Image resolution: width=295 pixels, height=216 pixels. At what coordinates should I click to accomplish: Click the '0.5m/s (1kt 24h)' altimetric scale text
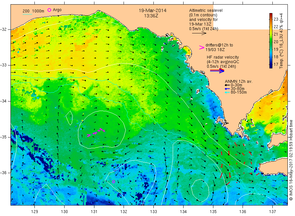pos(204,29)
